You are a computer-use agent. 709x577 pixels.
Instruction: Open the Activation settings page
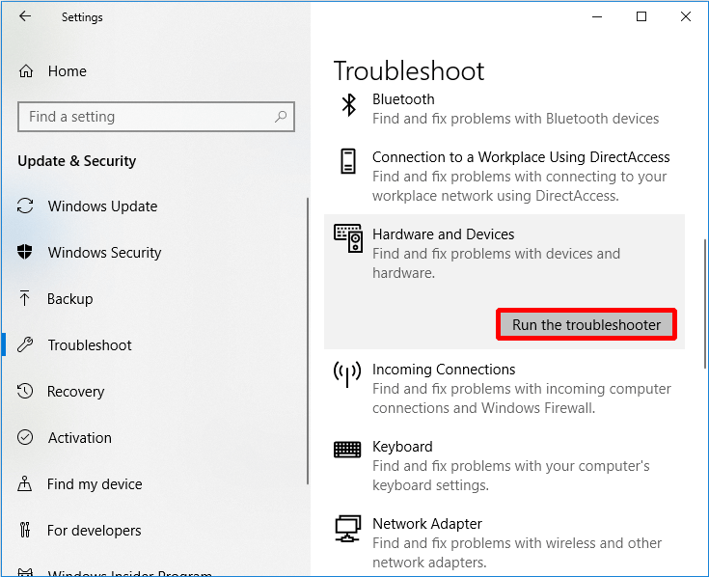79,438
